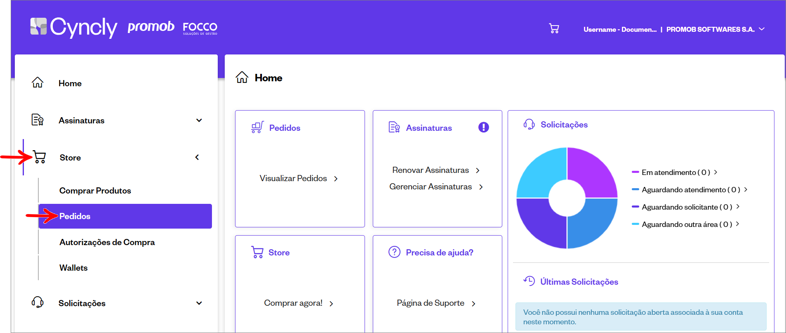
Task: Click the arrow next to Renovar Assinaturas
Action: point(478,170)
